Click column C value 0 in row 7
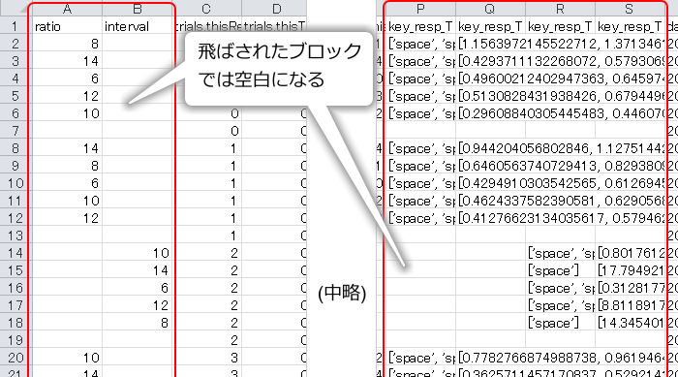The width and height of the screenshot is (678, 377). coord(206,131)
